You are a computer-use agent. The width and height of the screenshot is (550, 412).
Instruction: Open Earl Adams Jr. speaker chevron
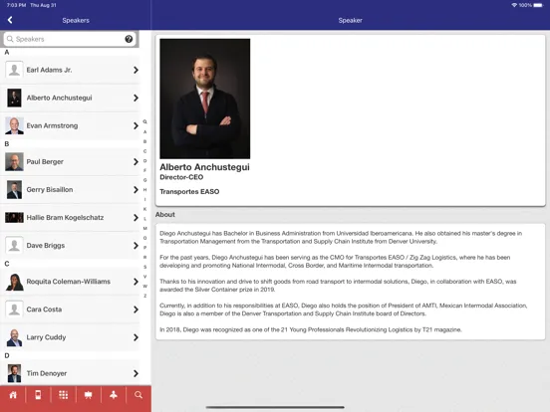point(136,70)
